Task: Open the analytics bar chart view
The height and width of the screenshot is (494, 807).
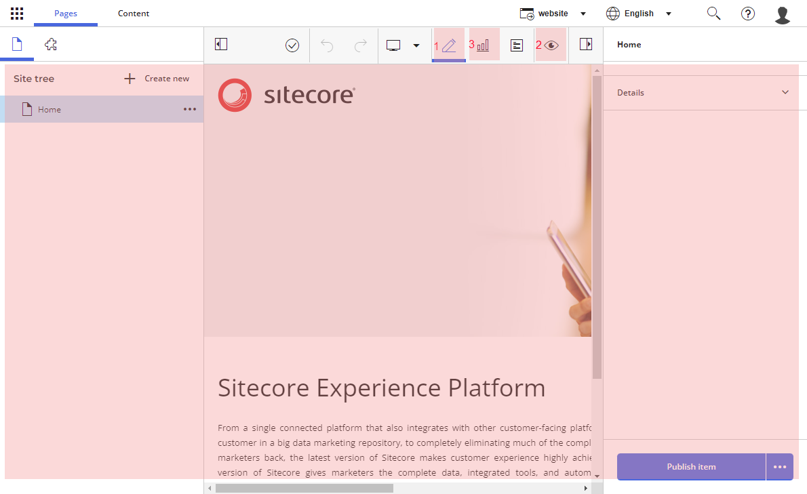Action: [x=483, y=45]
